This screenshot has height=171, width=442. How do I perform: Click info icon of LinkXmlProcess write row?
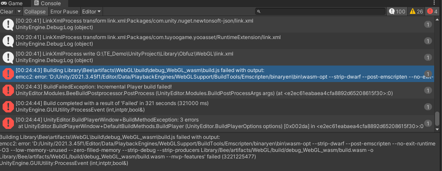click(x=8, y=57)
